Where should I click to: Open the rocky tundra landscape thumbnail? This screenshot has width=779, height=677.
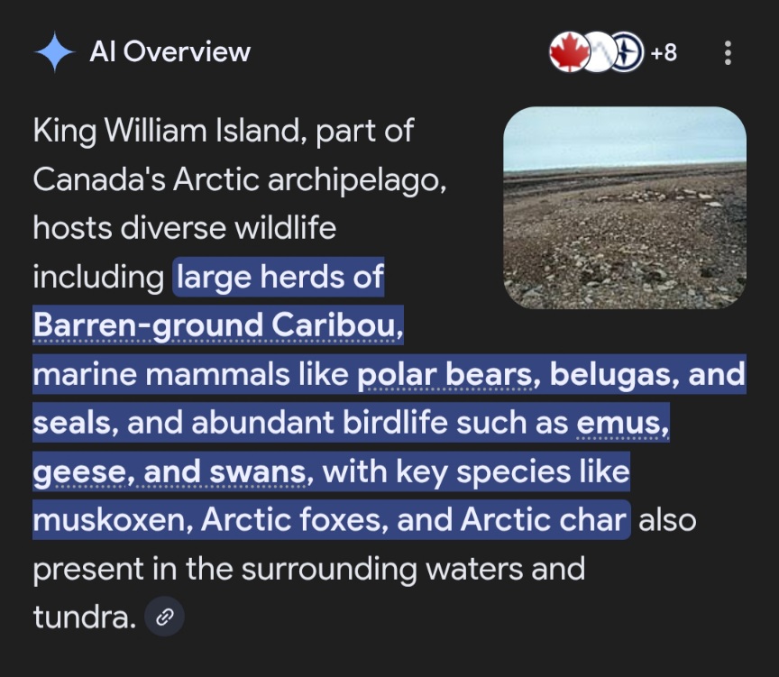(624, 208)
